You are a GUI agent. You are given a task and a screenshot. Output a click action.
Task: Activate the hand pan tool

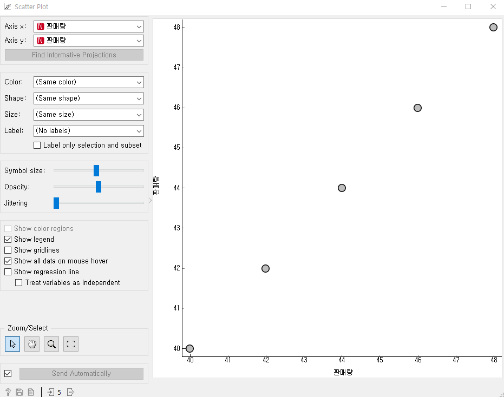pos(32,344)
